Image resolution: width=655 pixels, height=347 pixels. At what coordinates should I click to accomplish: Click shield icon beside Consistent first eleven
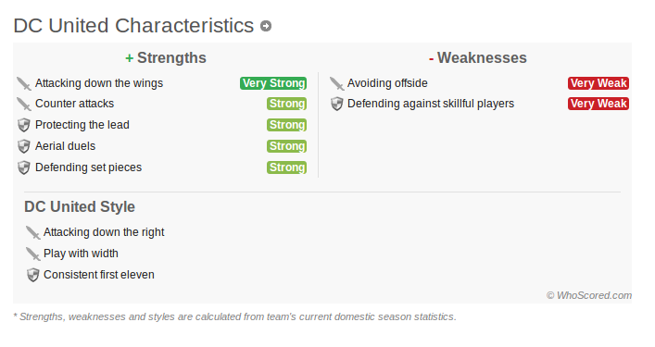point(32,275)
